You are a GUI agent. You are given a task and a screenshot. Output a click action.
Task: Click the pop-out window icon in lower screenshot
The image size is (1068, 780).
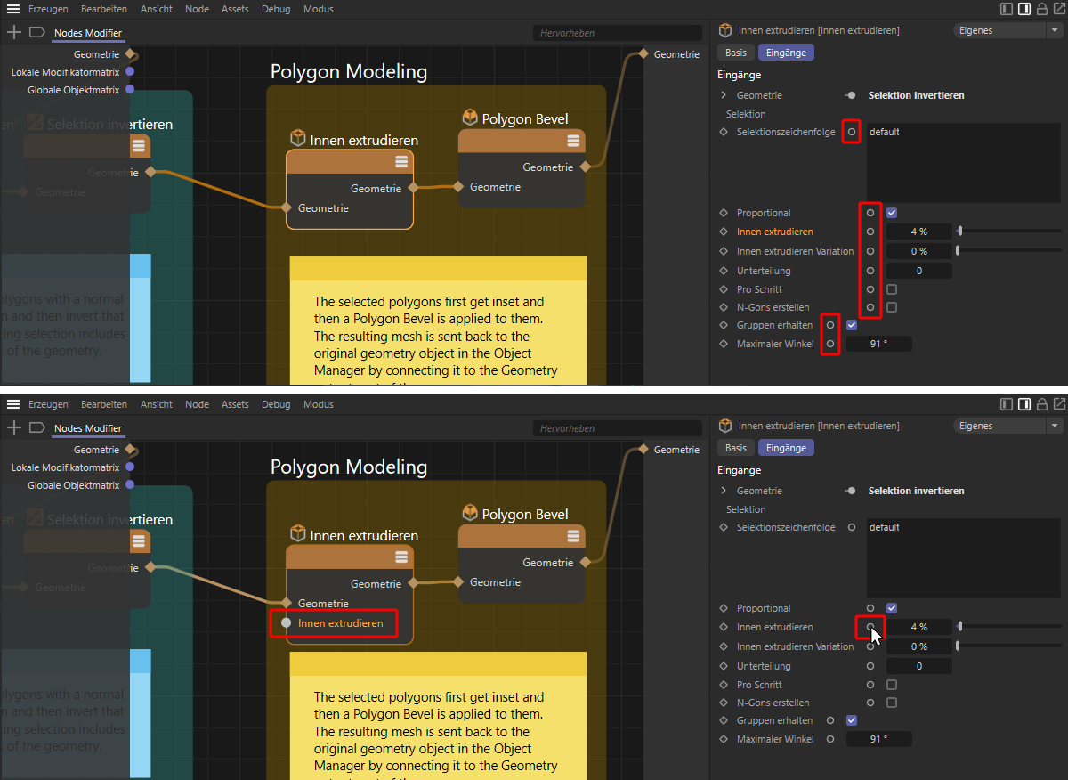[x=1059, y=404]
